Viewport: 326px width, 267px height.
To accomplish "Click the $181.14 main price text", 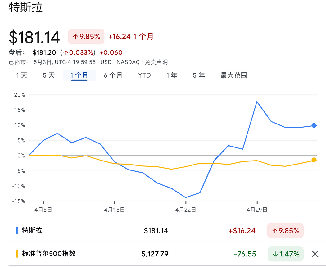I will 34,37.
